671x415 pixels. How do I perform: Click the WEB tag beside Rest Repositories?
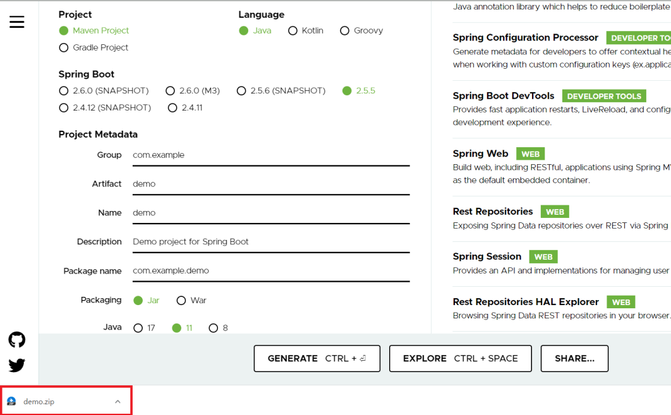tap(555, 212)
